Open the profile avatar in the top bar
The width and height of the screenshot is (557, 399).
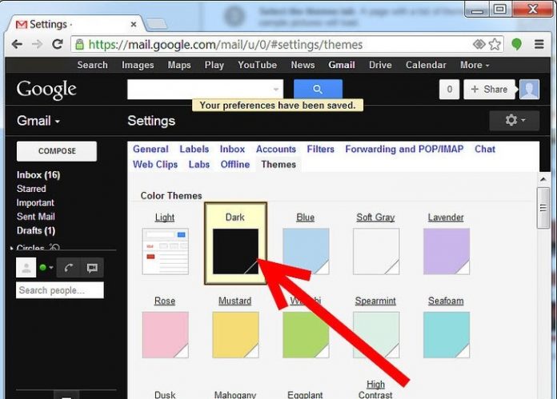point(529,90)
